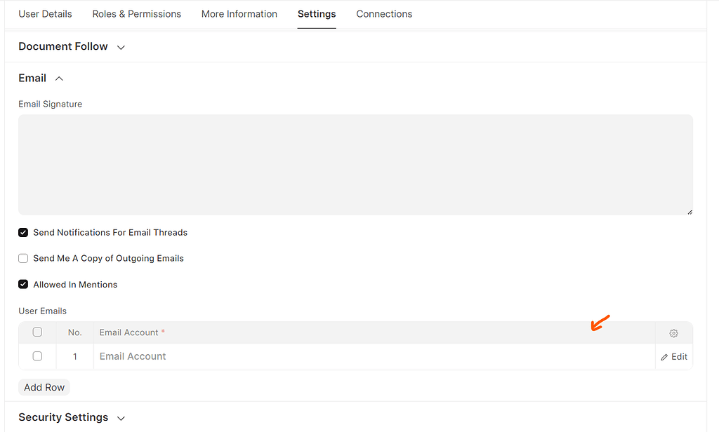The image size is (719, 432).
Task: Select the Settings tab
Action: click(x=317, y=13)
